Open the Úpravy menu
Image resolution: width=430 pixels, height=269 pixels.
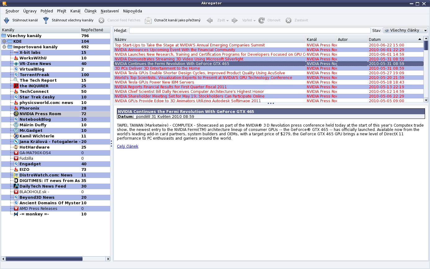[x=30, y=11]
